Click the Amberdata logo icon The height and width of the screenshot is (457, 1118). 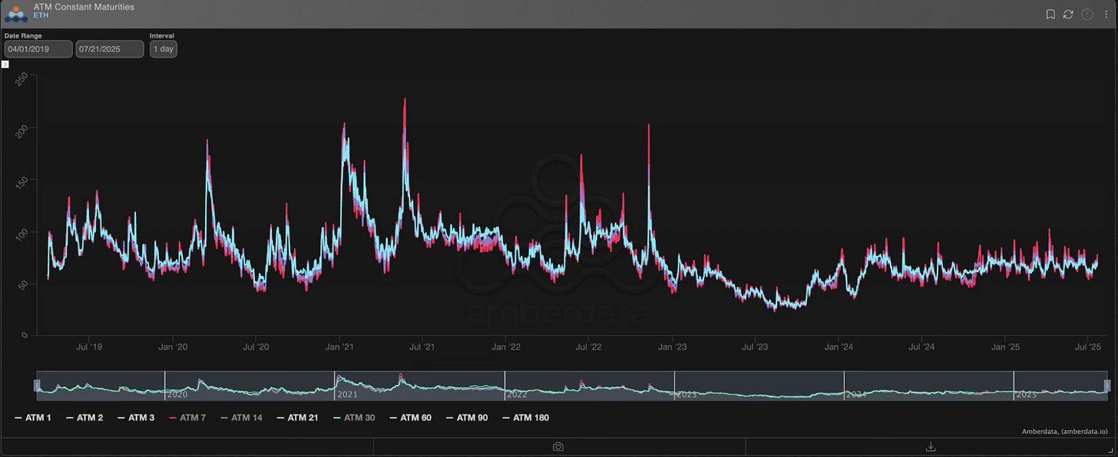tap(16, 14)
